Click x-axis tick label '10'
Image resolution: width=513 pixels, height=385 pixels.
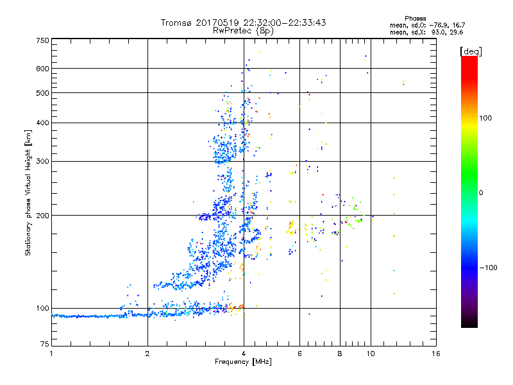tap(371, 354)
